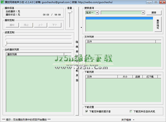Image resolution: width=166 pixels, height=122 pixels.
Task: Click the 播放列表 playlist column header
Action: pos(35,54)
